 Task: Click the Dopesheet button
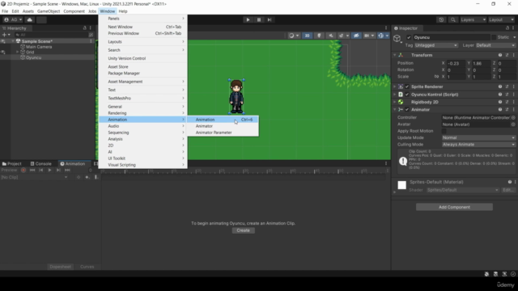(60, 267)
